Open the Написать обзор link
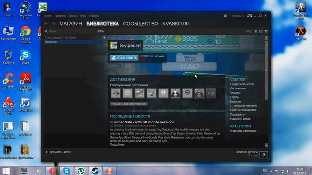312x175 pixels. point(240,119)
